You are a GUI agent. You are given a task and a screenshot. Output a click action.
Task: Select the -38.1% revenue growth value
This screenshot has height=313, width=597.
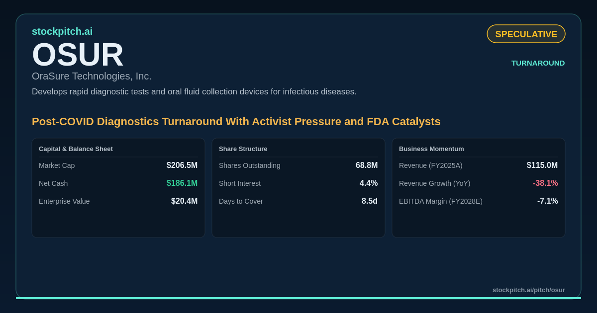(545, 183)
